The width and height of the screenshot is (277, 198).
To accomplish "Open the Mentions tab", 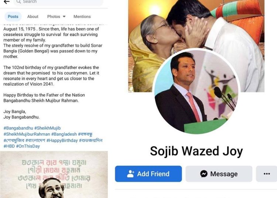I will pos(82,17).
